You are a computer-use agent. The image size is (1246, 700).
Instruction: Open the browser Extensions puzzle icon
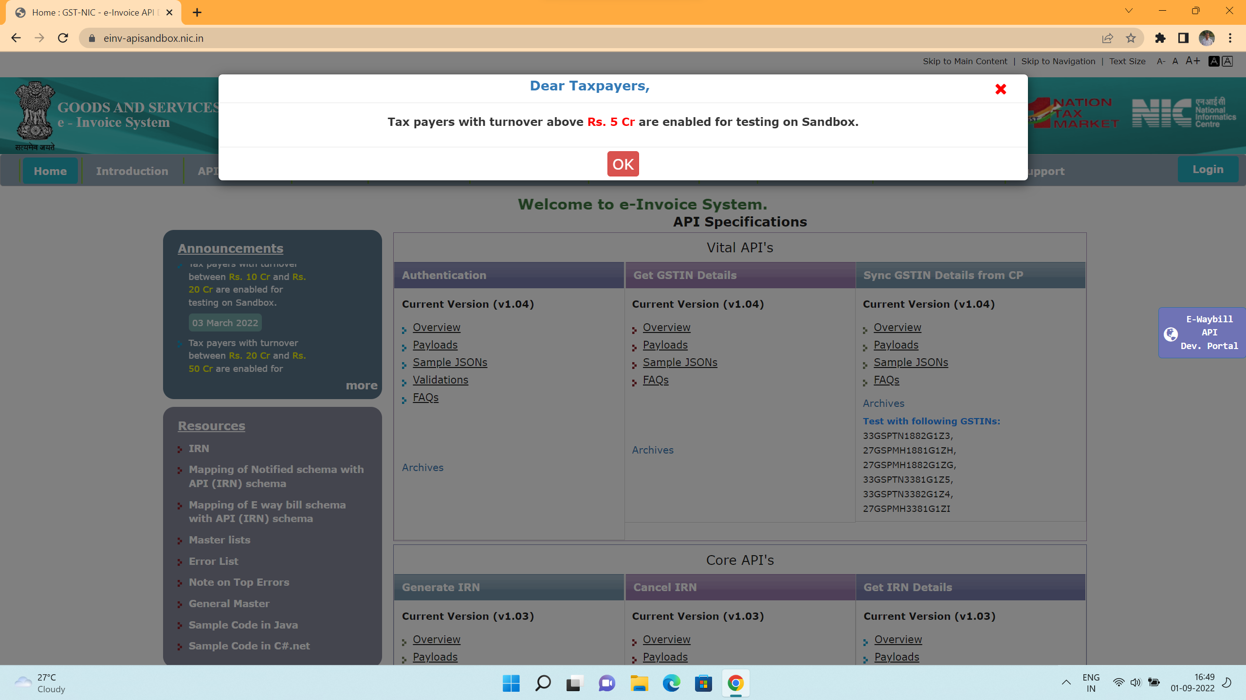[1160, 38]
